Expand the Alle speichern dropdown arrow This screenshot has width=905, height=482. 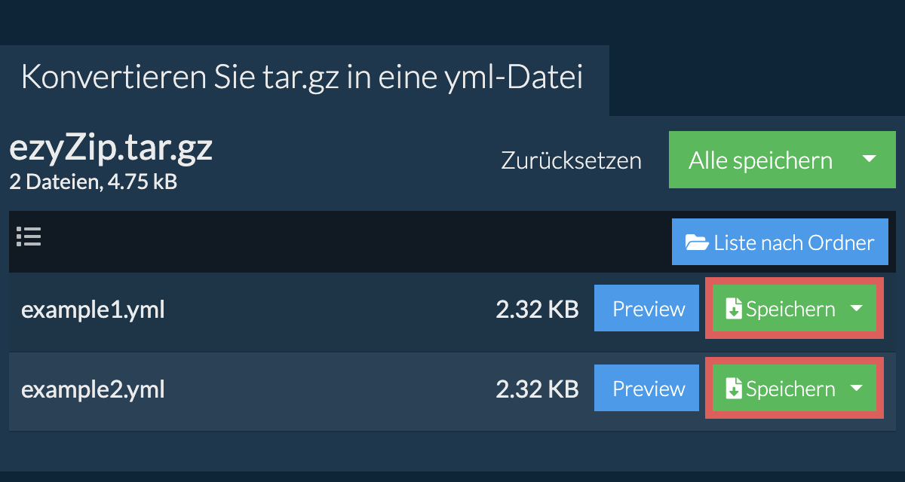(869, 160)
